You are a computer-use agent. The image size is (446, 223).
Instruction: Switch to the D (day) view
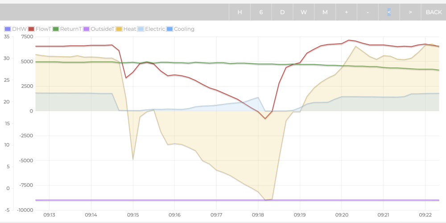pyautogui.click(x=282, y=12)
